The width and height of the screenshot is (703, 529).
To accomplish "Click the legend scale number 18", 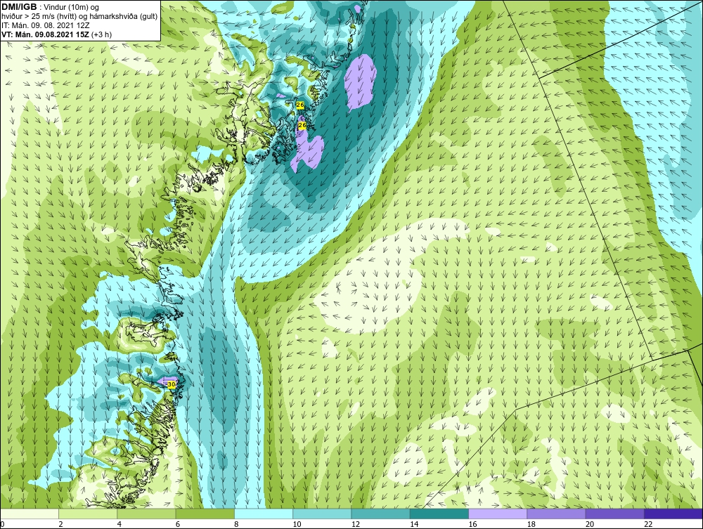I will (531, 524).
